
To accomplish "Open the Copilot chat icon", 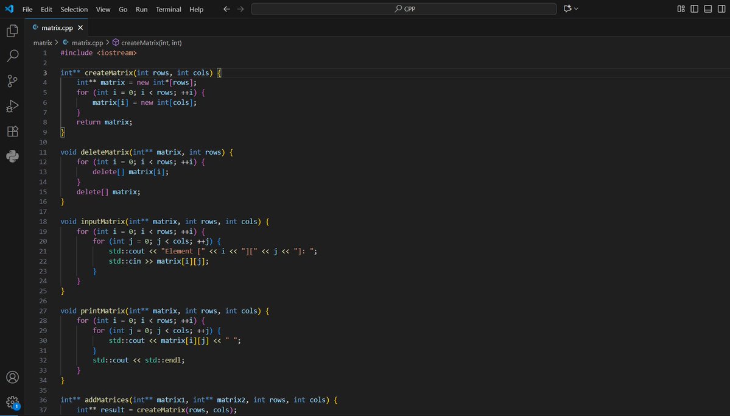I will pos(567,9).
